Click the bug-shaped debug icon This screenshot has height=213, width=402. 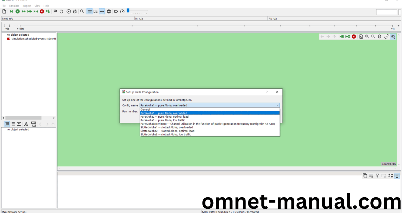point(75,11)
